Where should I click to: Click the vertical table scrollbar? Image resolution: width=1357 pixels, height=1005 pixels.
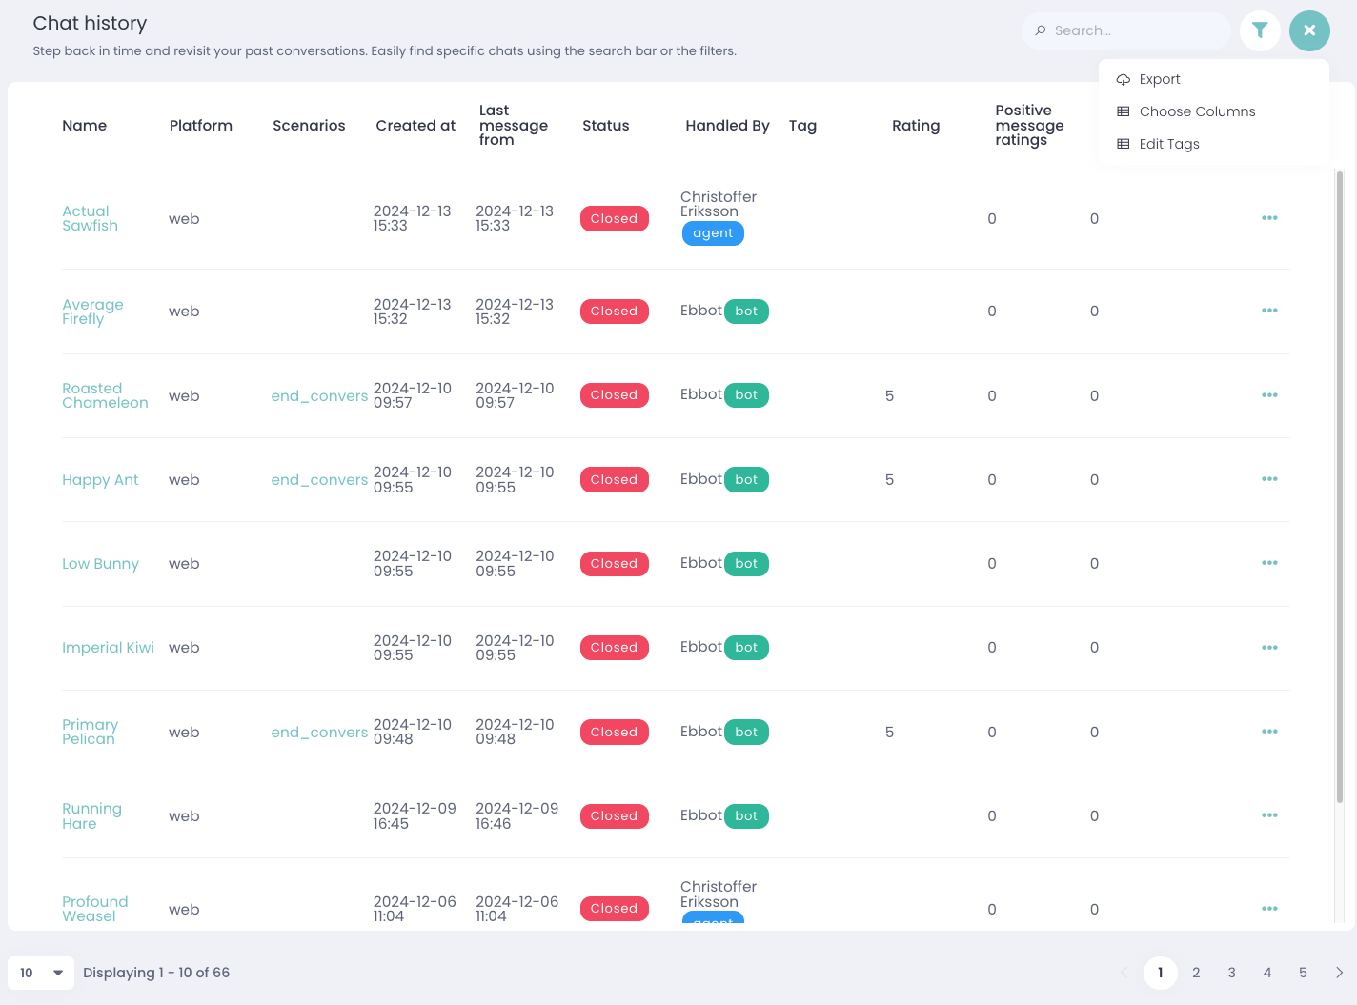pyautogui.click(x=1339, y=486)
